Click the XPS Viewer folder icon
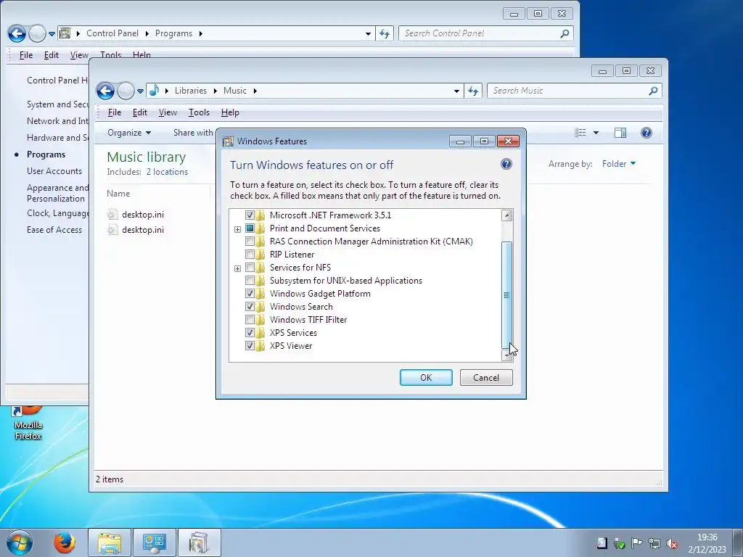Viewport: 743px width, 557px height. (x=260, y=346)
